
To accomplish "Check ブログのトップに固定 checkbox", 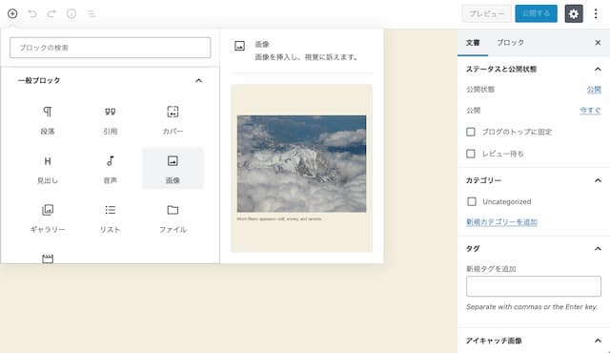I will [471, 132].
